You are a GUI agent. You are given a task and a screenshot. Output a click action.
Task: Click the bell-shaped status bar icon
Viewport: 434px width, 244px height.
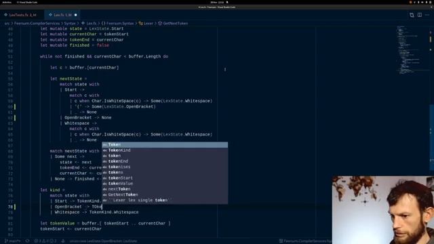click(x=63, y=241)
